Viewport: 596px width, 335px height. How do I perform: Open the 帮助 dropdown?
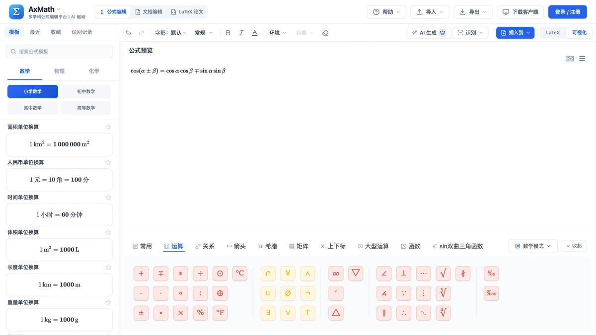(386, 12)
